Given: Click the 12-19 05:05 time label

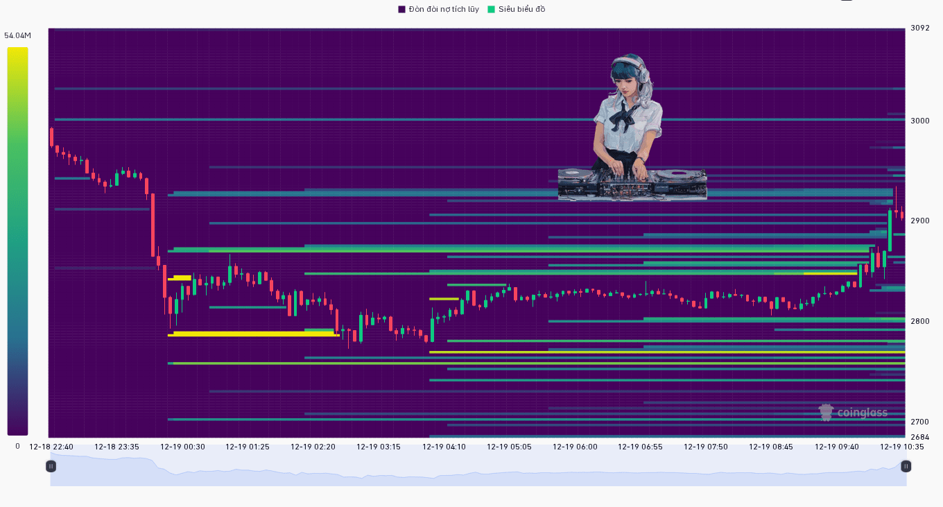Looking at the screenshot, I should pos(509,447).
